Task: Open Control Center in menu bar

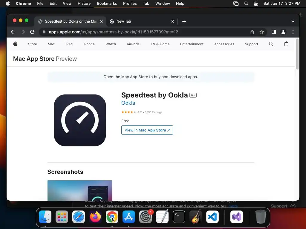Action: click(x=256, y=4)
